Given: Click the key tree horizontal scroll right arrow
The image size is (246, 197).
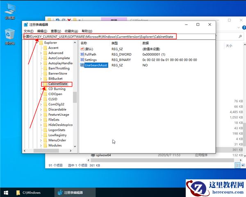Looking at the screenshot, I should pyautogui.click(x=71, y=151).
